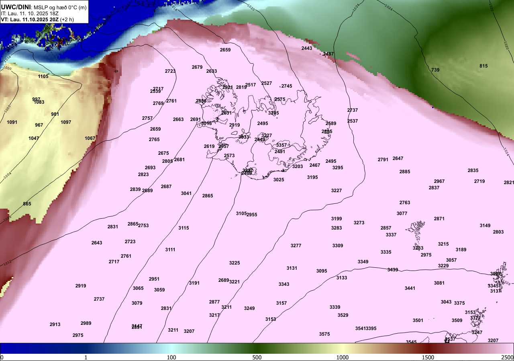Click the color scale label '100'
The image size is (514, 361).
(171, 357)
